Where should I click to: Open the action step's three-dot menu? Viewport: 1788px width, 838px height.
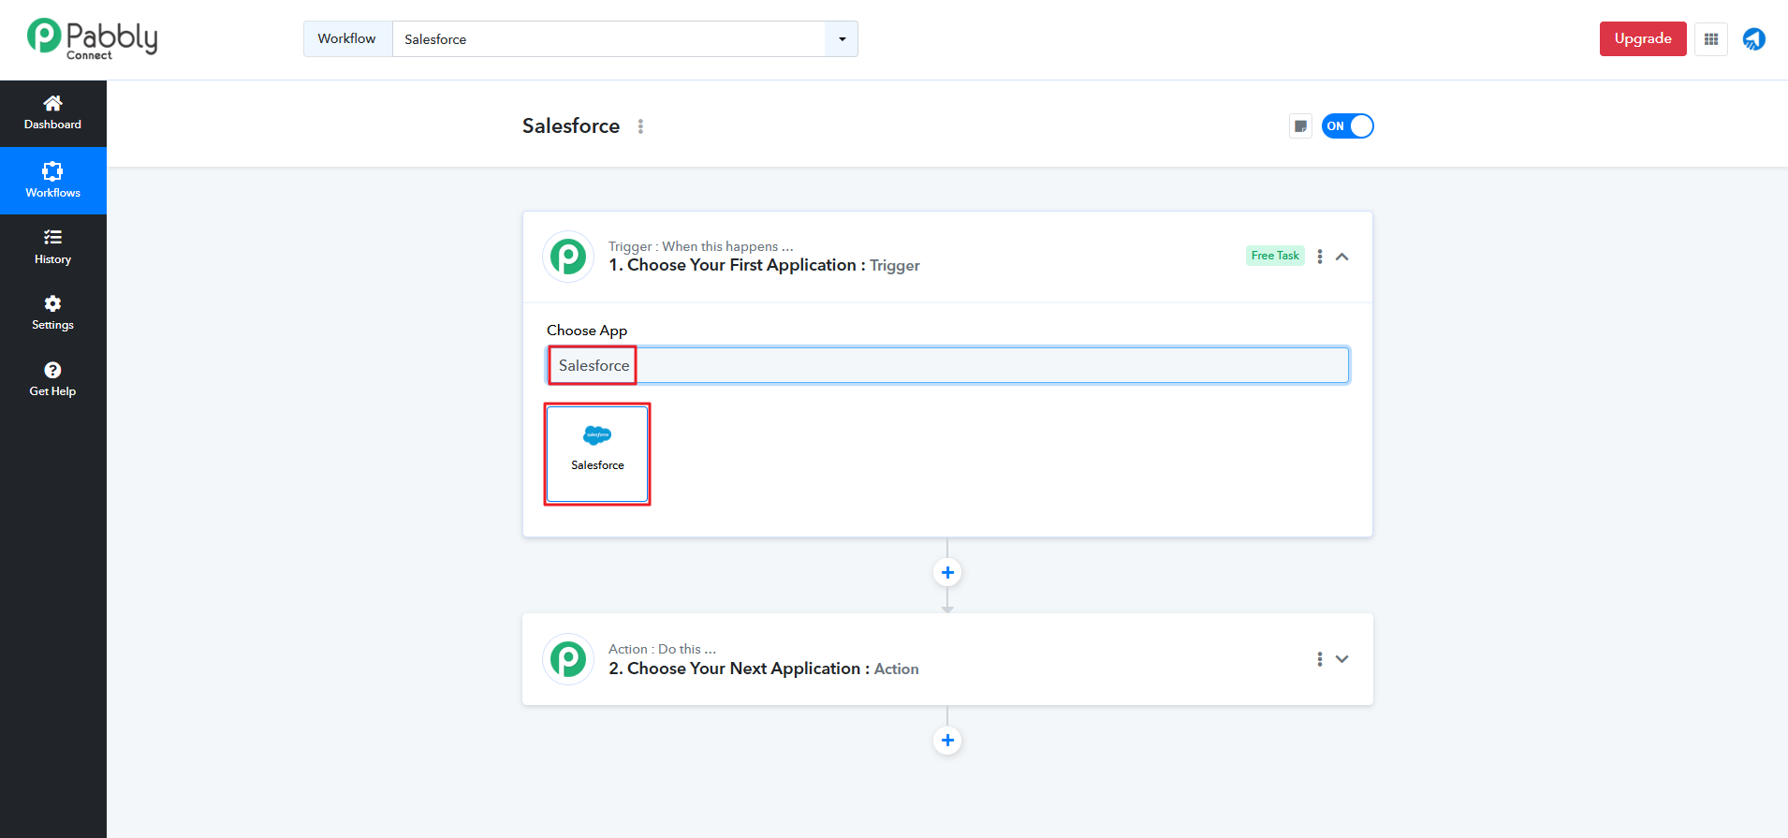click(x=1319, y=659)
